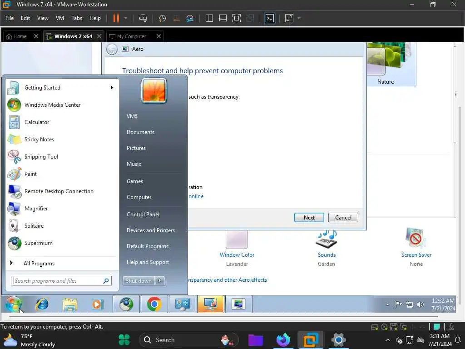Open Documents from Start menu
The height and width of the screenshot is (349, 465).
141,132
